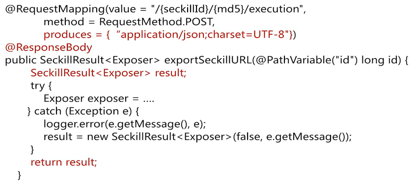Click the red return result statement
The width and height of the screenshot is (416, 182).
64,162
